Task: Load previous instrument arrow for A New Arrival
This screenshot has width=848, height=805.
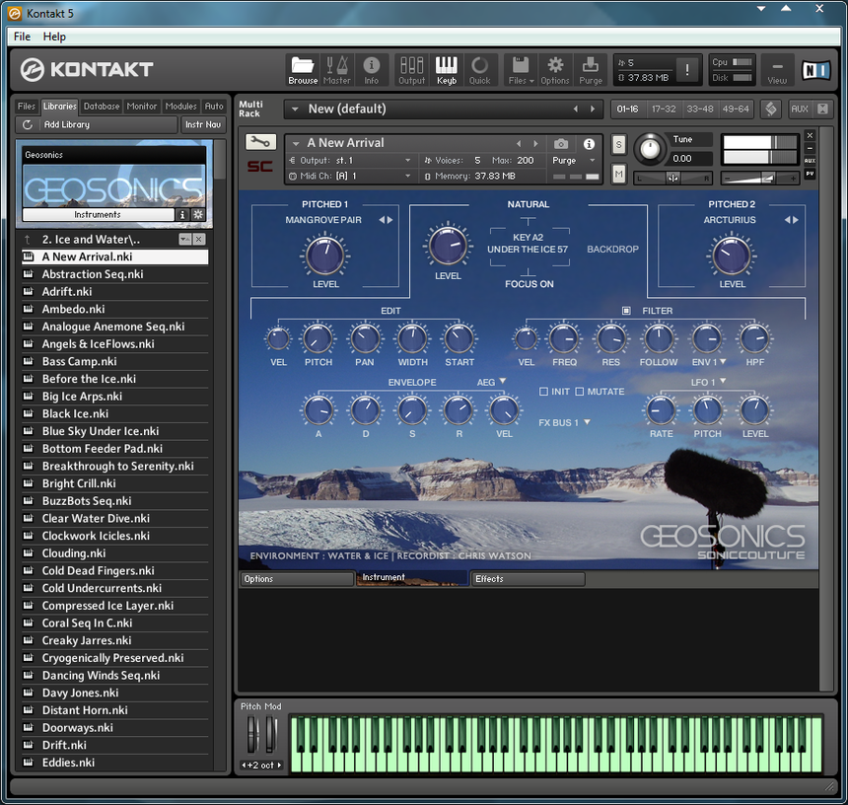Action: coord(519,143)
